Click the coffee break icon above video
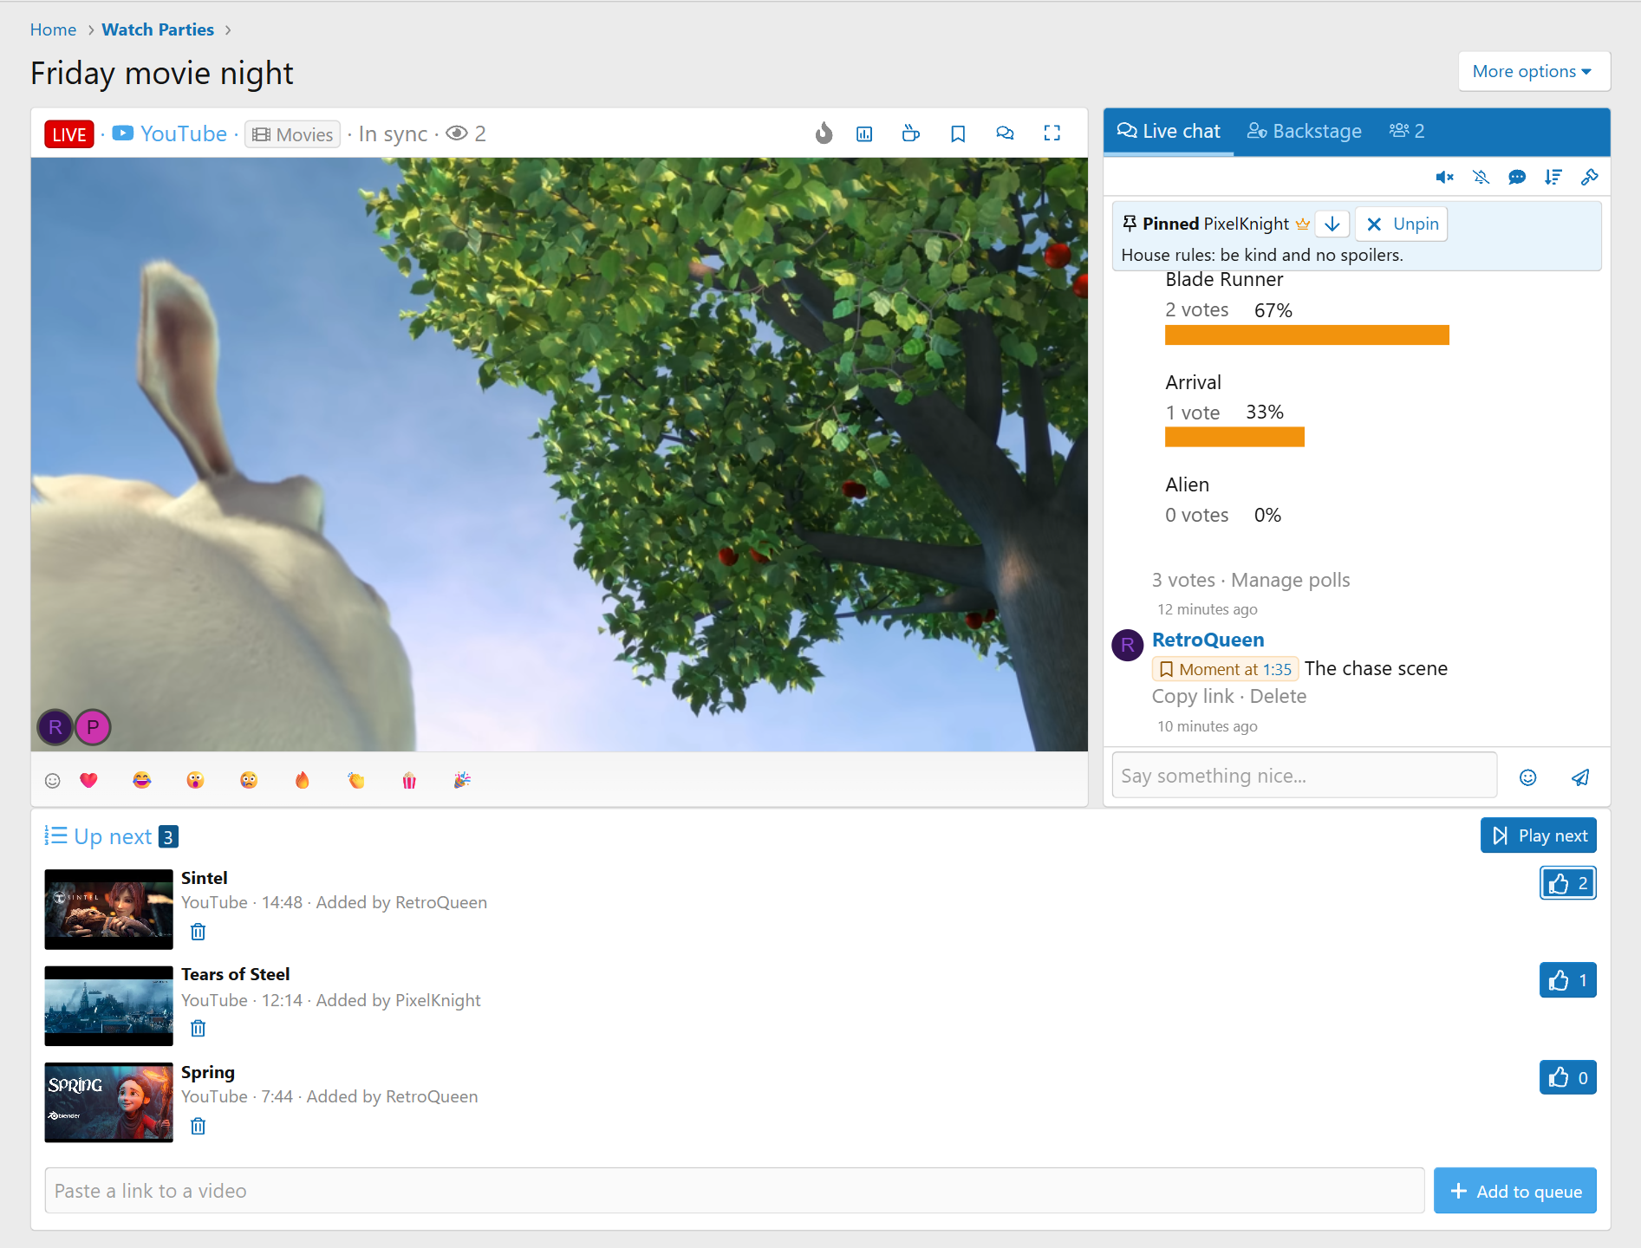 click(x=910, y=133)
